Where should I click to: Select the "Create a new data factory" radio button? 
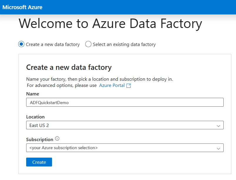(21, 44)
